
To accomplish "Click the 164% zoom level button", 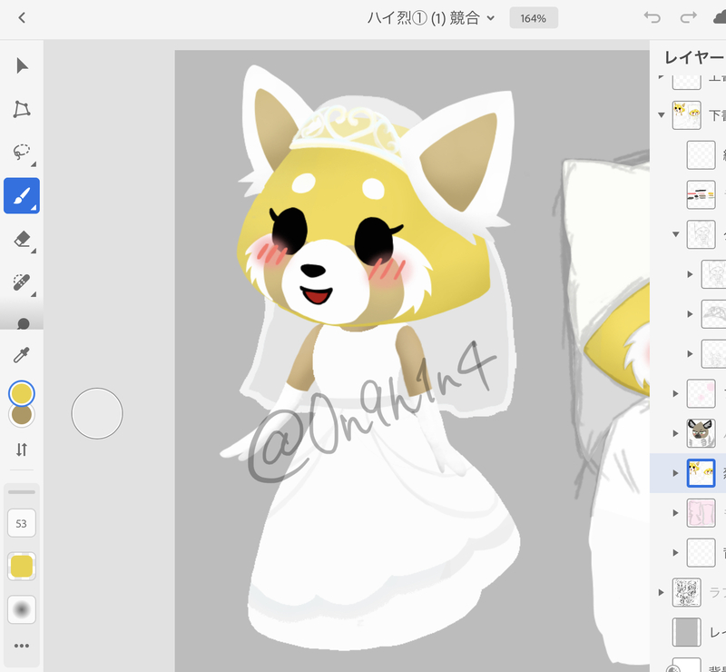I will click(x=534, y=18).
